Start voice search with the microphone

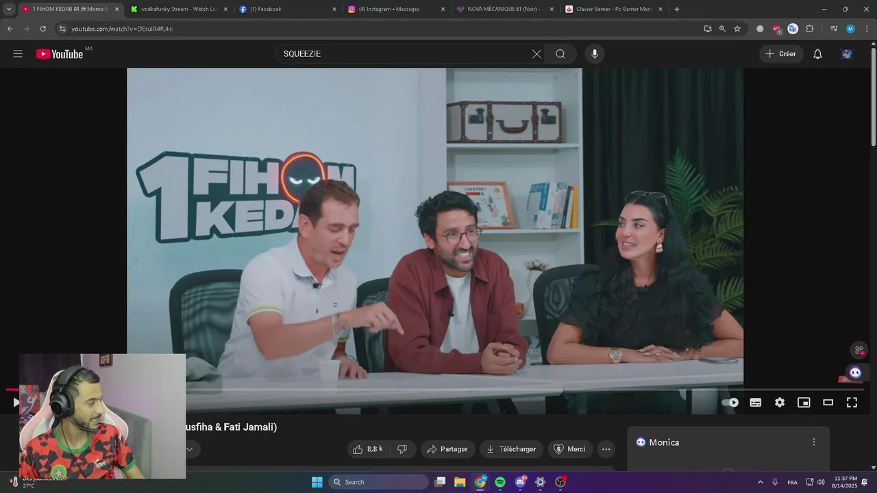point(594,54)
